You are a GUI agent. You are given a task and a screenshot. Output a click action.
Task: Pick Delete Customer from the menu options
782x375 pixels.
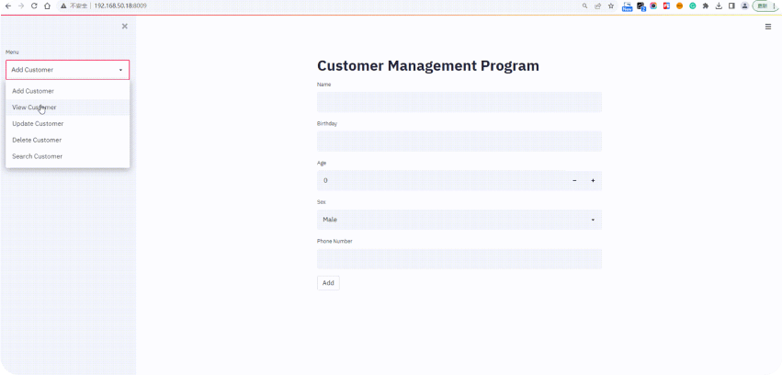(x=37, y=141)
